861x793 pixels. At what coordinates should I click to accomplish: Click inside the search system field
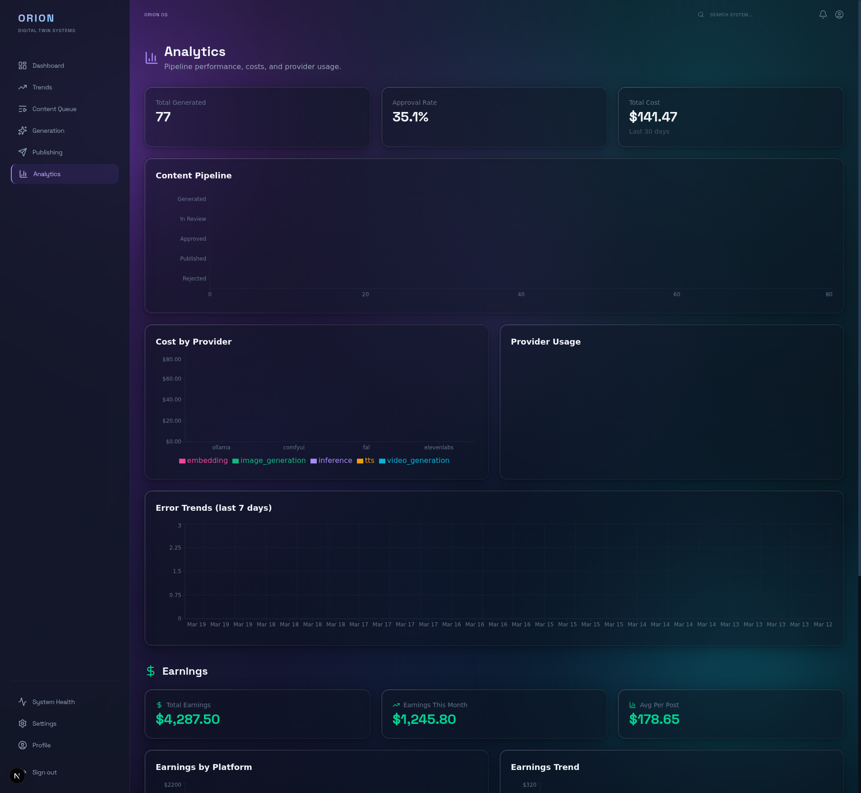click(745, 14)
